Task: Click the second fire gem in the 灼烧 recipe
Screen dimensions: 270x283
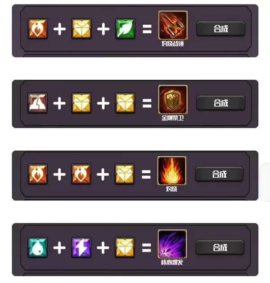Action: 81,174
